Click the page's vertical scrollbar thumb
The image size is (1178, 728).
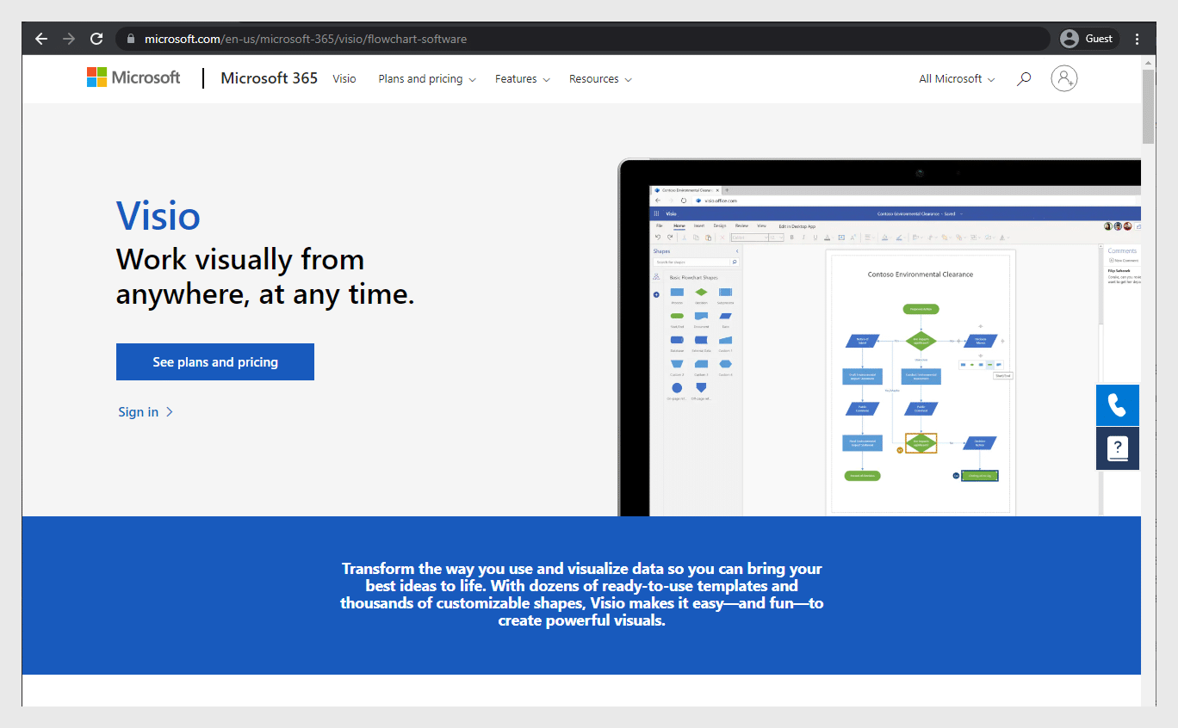1148,107
